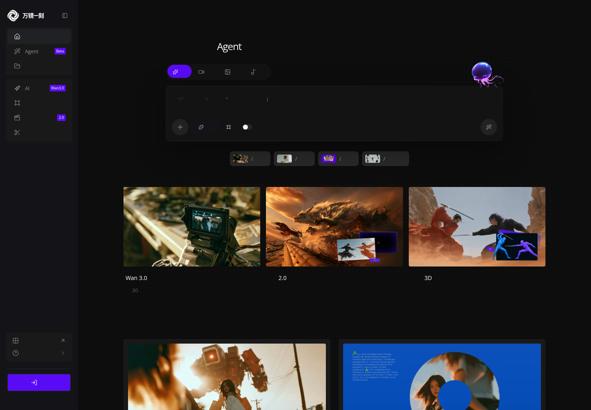Screen dimensions: 591x410
Task: Expand the help question-mark row
Action: tap(39, 353)
